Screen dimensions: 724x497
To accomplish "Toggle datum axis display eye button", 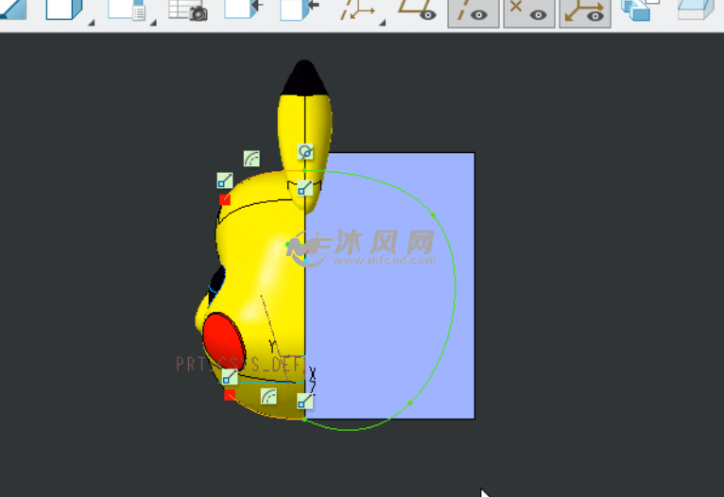I will pos(474,13).
